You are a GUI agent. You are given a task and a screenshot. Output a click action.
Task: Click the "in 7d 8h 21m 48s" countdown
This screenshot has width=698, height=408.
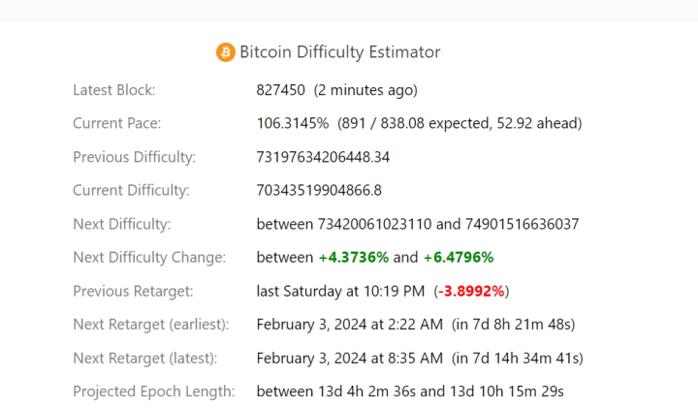(513, 325)
